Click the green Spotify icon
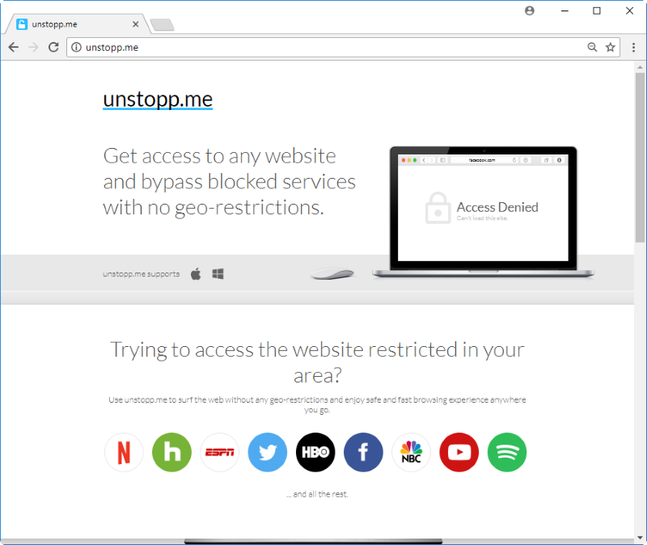This screenshot has width=647, height=545. pyautogui.click(x=507, y=452)
